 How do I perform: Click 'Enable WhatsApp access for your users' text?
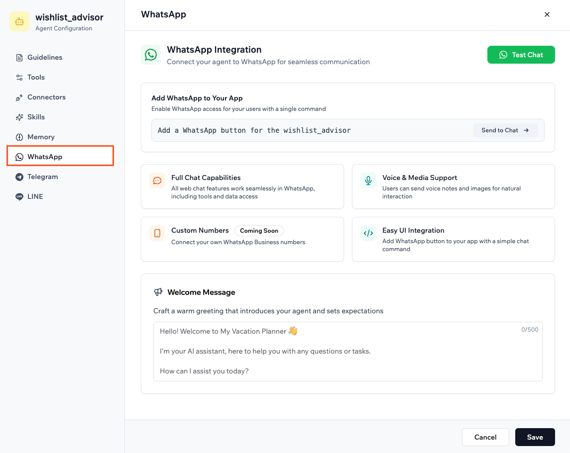coord(238,109)
